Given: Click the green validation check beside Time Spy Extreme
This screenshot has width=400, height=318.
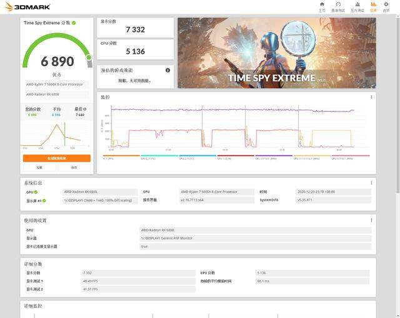Looking at the screenshot, I should (x=74, y=23).
